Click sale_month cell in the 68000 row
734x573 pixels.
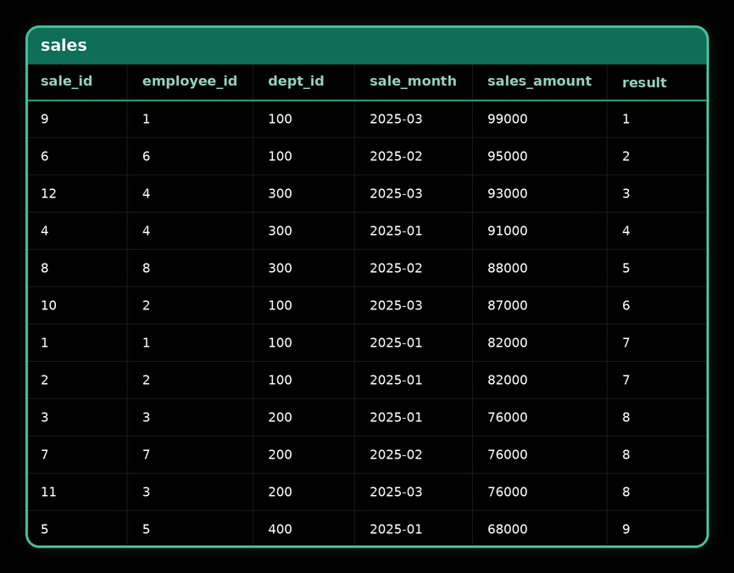396,529
